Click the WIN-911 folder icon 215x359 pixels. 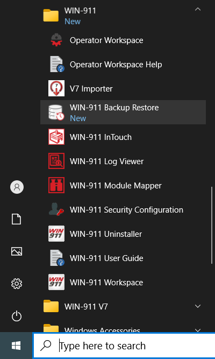click(x=51, y=16)
